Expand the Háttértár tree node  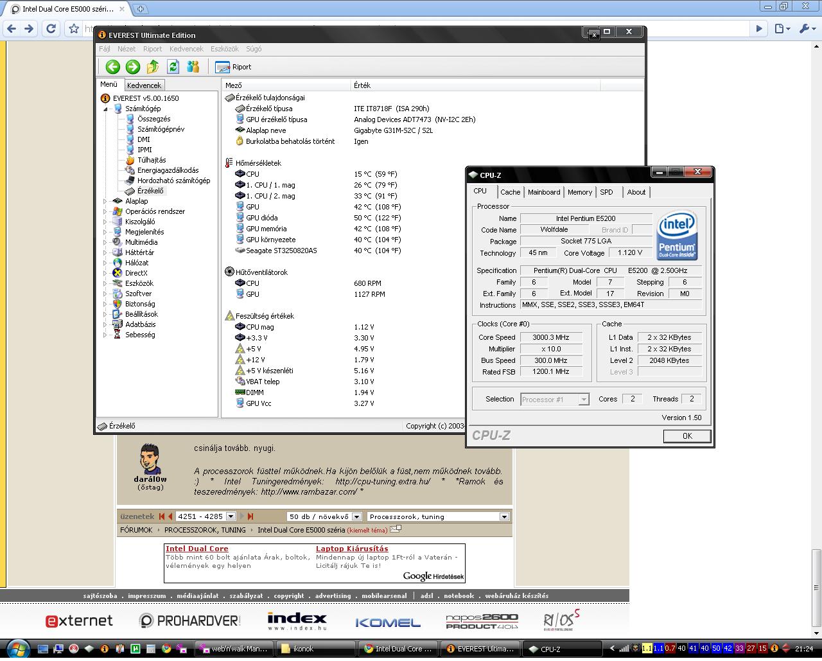pos(106,252)
